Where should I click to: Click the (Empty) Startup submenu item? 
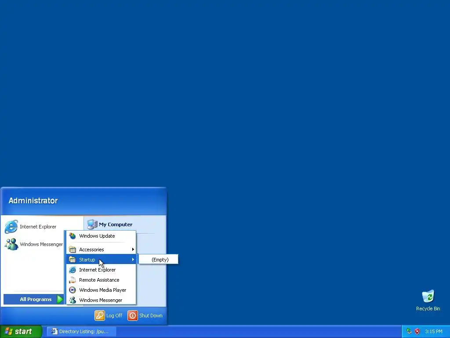point(158,260)
